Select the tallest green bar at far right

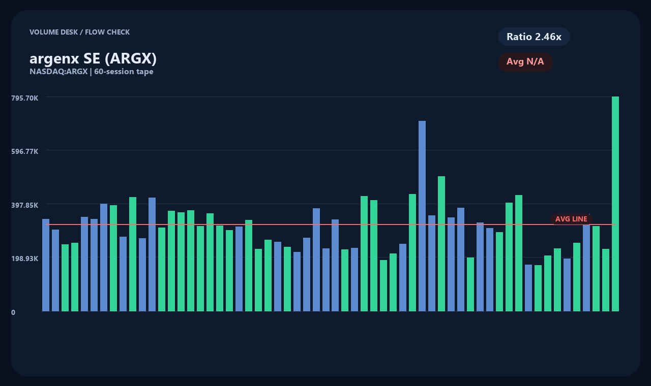click(x=615, y=204)
